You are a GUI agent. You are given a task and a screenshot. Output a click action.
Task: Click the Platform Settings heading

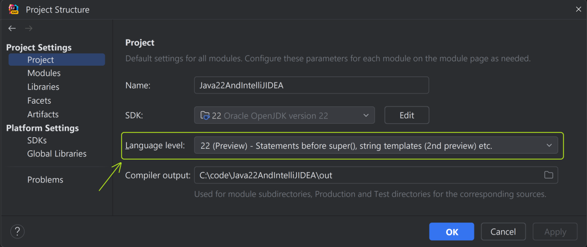click(43, 128)
